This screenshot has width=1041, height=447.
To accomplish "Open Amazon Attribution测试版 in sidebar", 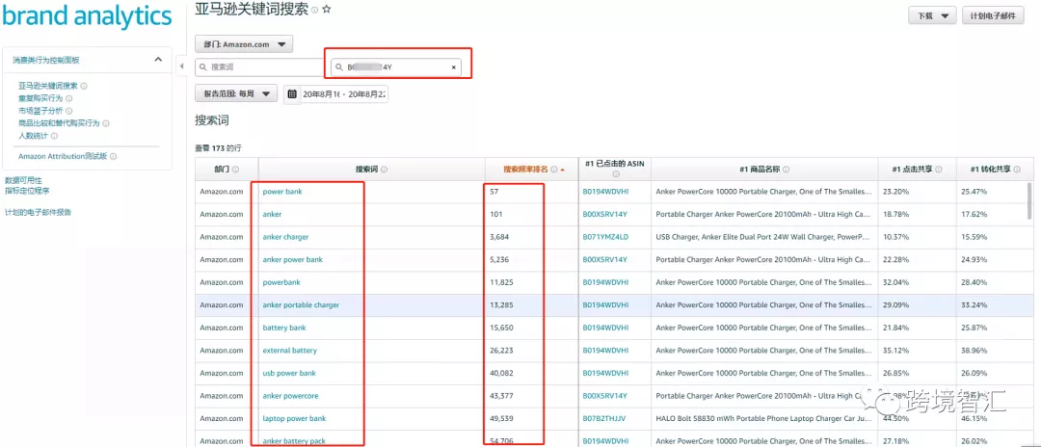I will tap(63, 156).
